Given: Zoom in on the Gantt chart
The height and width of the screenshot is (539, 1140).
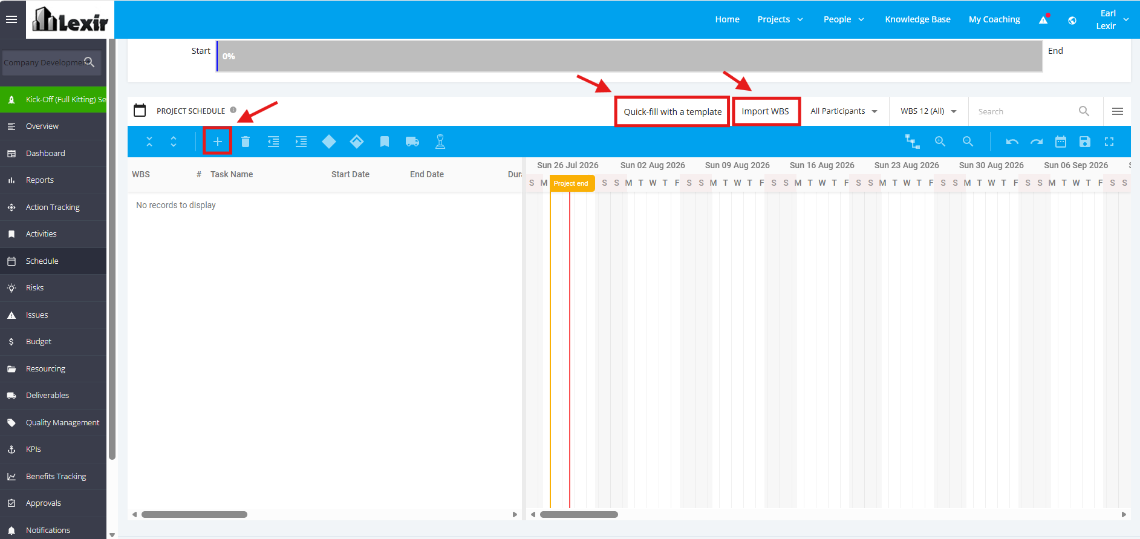Looking at the screenshot, I should [x=940, y=142].
